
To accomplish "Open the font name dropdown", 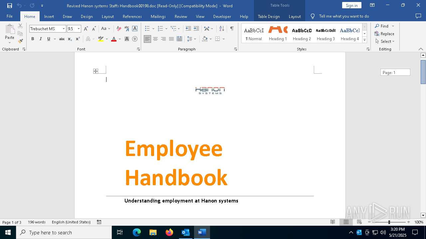I will [x=64, y=29].
